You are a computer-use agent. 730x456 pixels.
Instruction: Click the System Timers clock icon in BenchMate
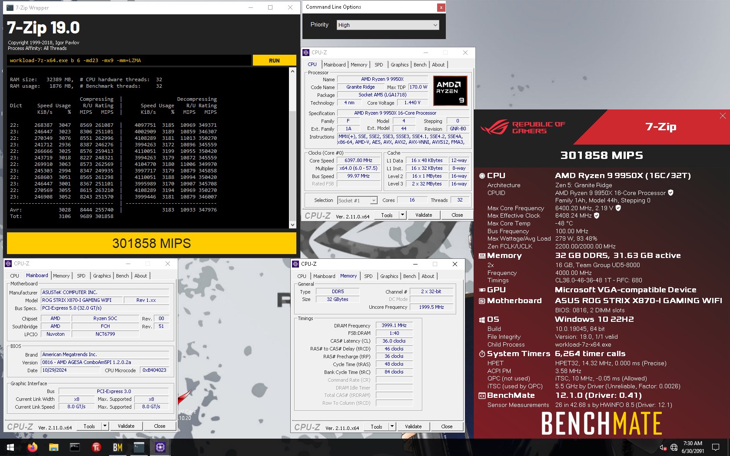pos(482,354)
